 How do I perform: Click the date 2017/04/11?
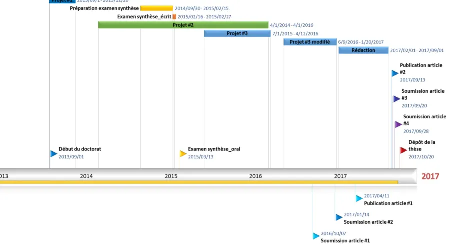pyautogui.click(x=377, y=196)
